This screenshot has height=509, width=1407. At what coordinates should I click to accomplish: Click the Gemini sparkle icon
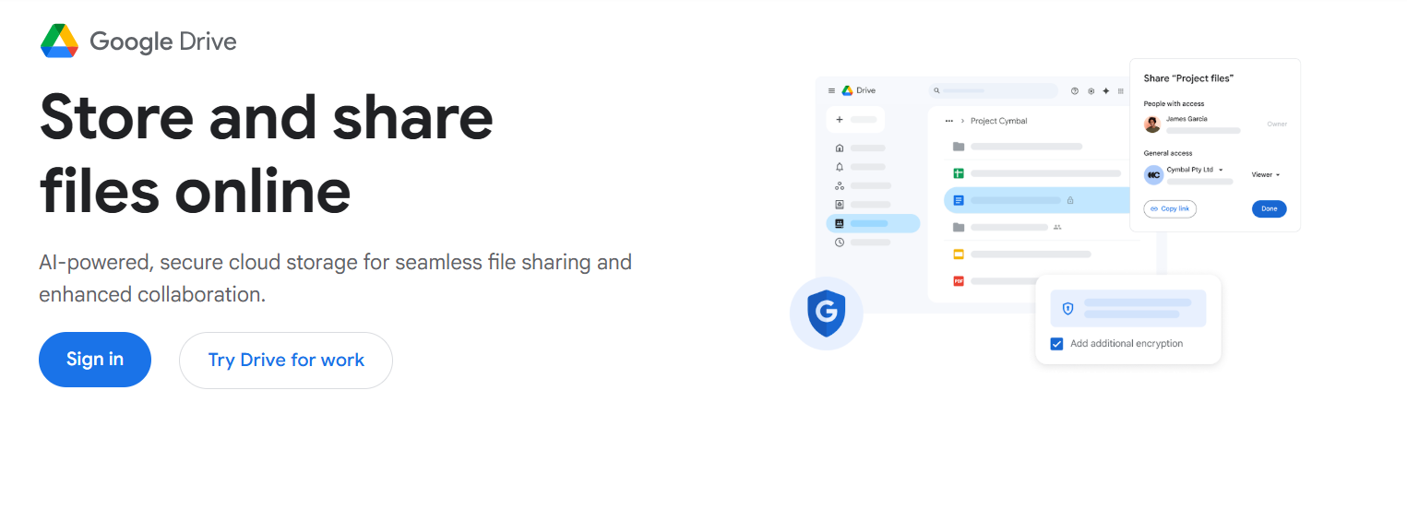1106,91
